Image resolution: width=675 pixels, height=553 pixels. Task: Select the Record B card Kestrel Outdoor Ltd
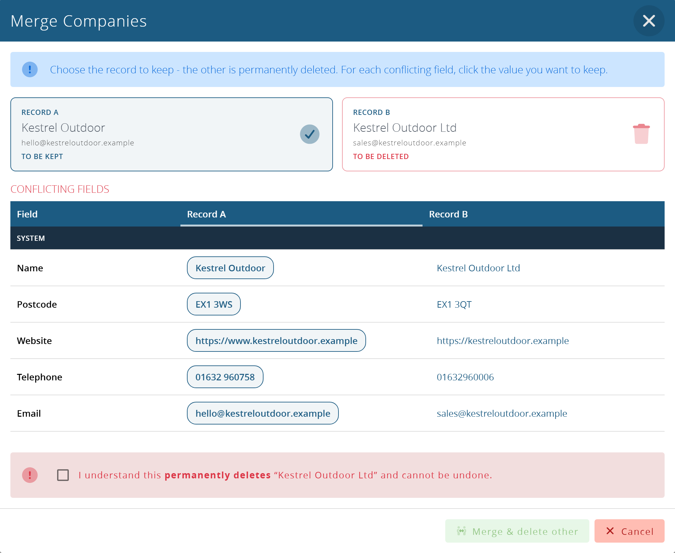point(503,134)
